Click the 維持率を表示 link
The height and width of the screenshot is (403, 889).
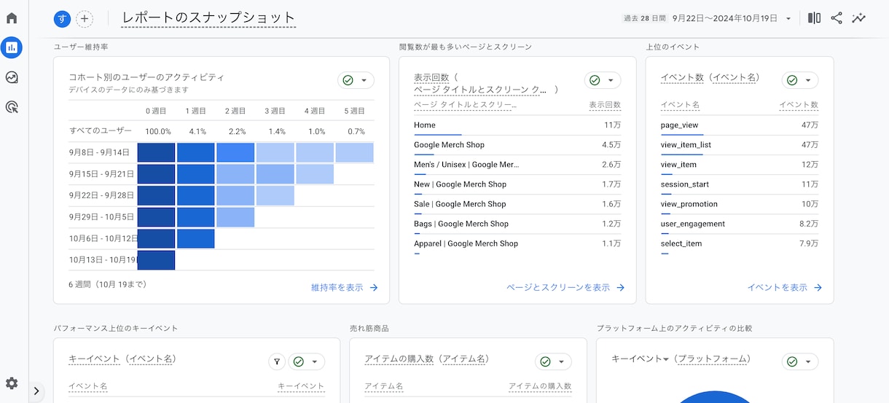pyautogui.click(x=345, y=288)
